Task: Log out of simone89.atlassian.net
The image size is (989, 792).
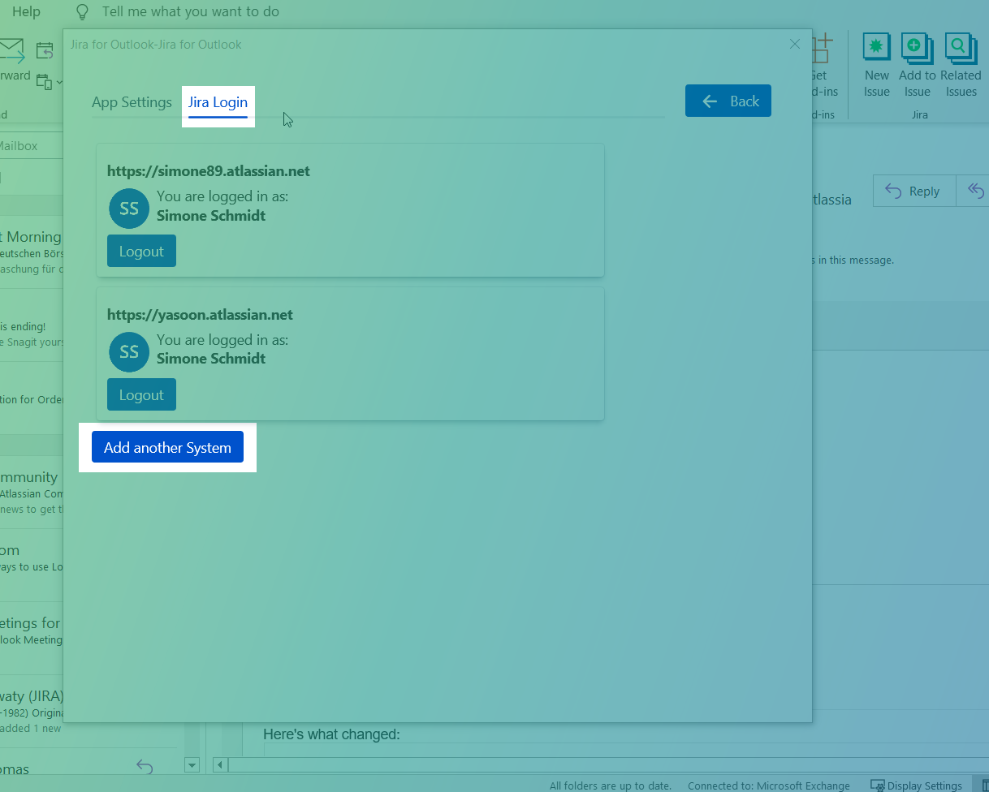Action: pos(141,252)
